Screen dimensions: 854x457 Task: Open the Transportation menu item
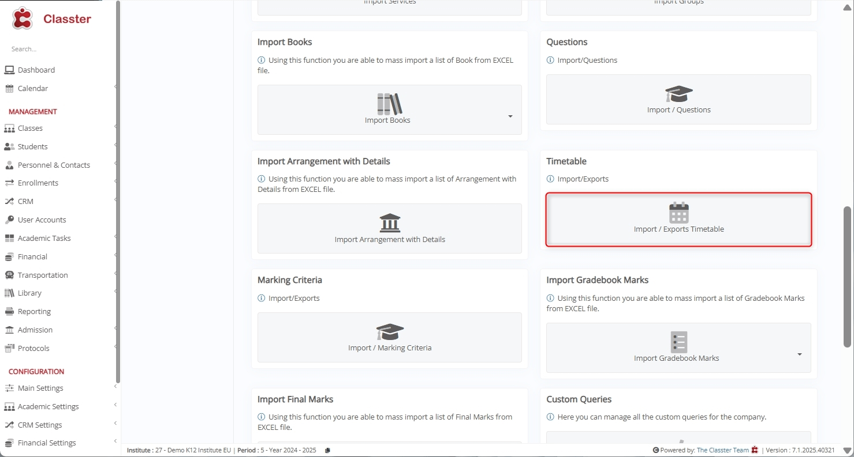point(43,275)
